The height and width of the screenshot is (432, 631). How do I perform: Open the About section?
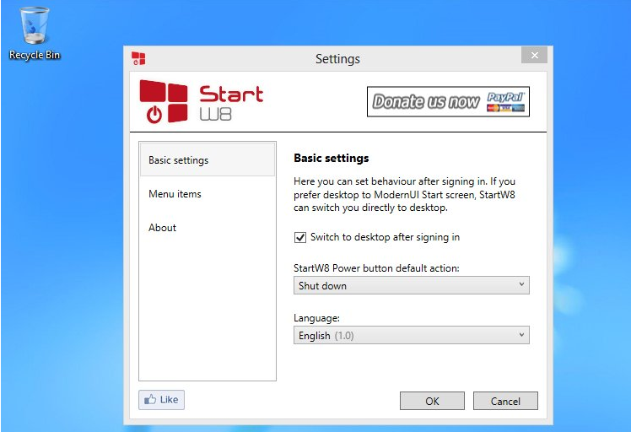(208, 228)
